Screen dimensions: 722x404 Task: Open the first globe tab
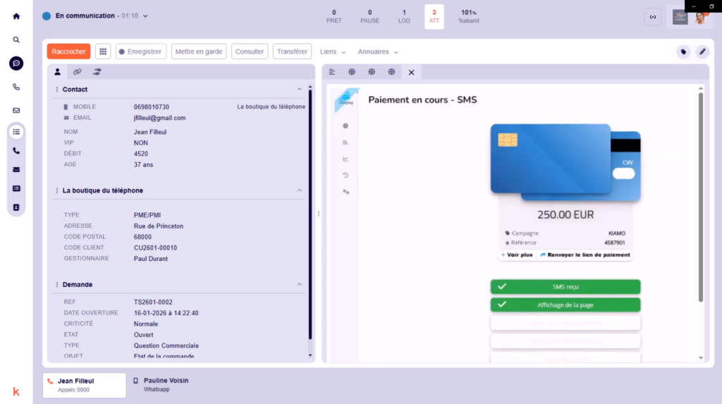pos(352,72)
